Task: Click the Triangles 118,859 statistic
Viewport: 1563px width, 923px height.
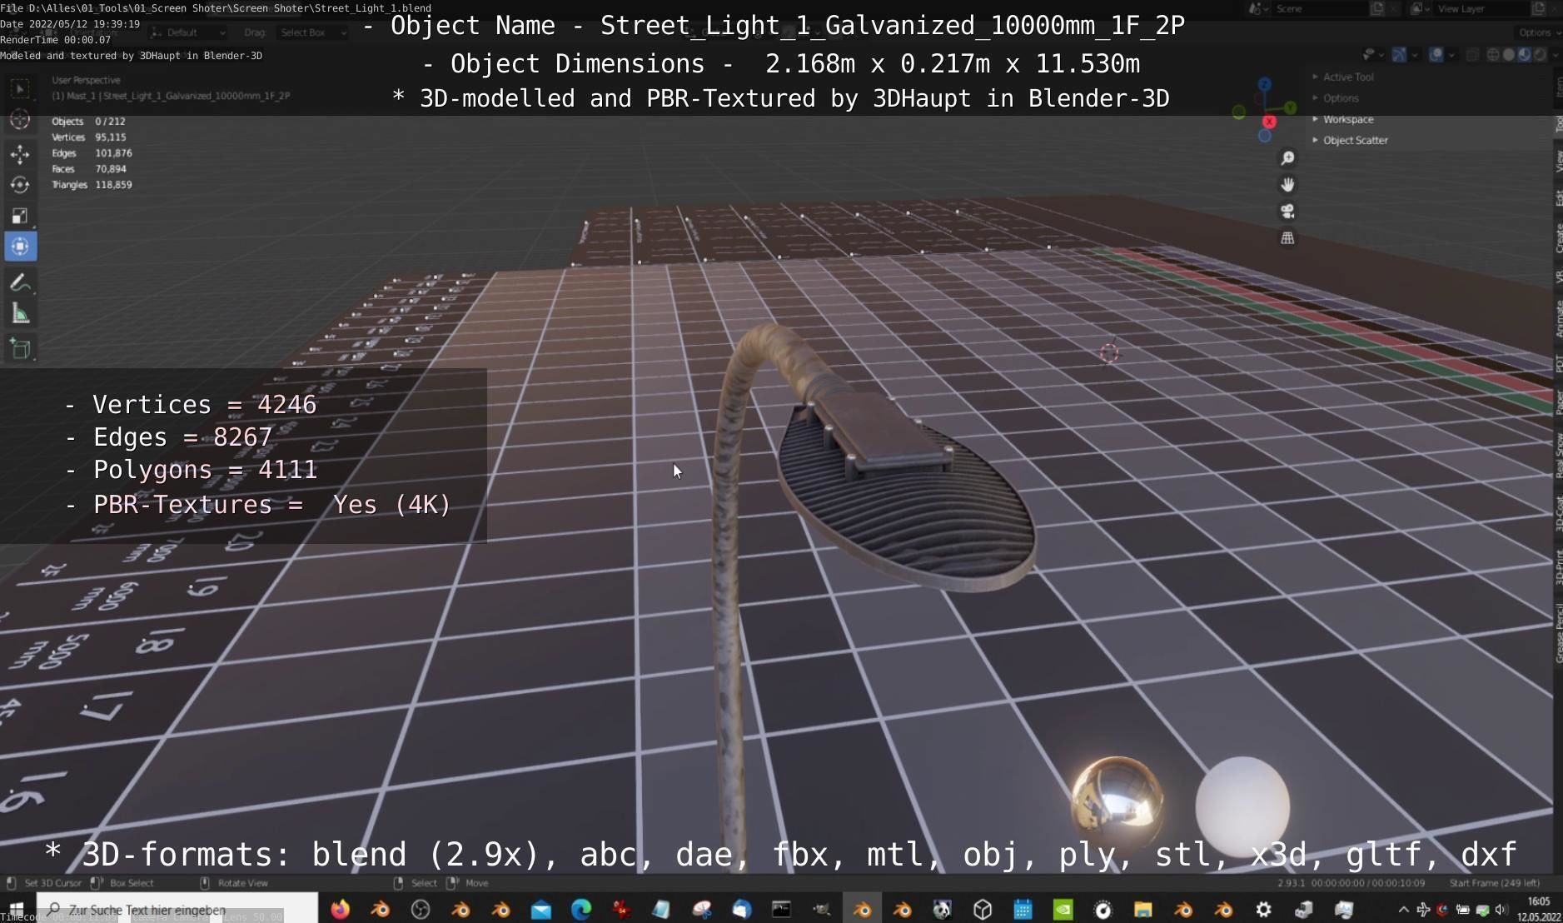Action: point(92,185)
